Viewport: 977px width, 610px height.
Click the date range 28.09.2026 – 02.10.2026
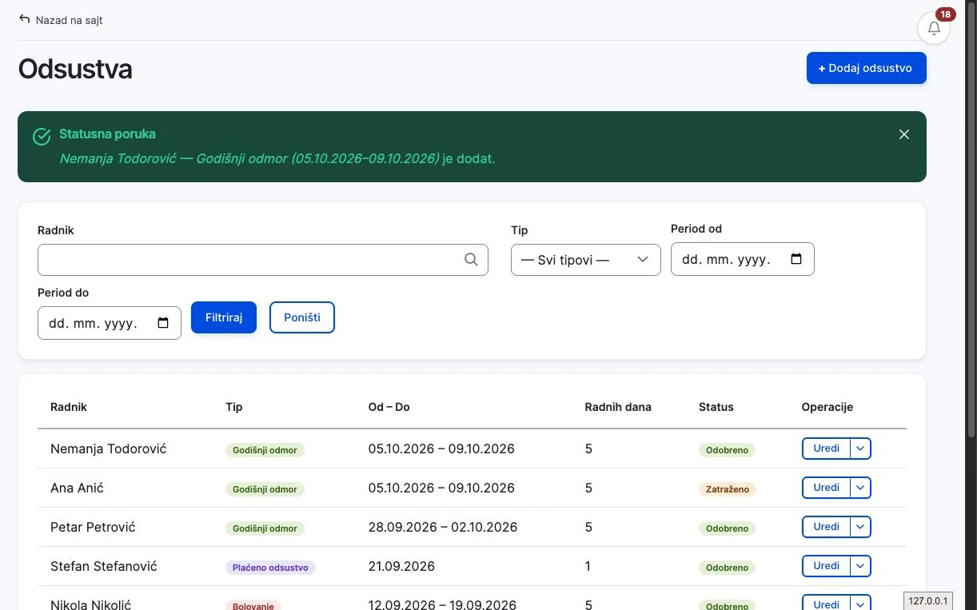443,527
